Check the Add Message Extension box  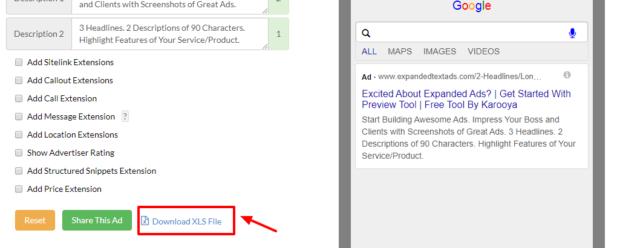pyautogui.click(x=19, y=116)
